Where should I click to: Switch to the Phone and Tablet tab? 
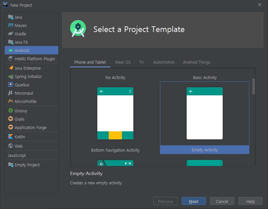(x=90, y=62)
